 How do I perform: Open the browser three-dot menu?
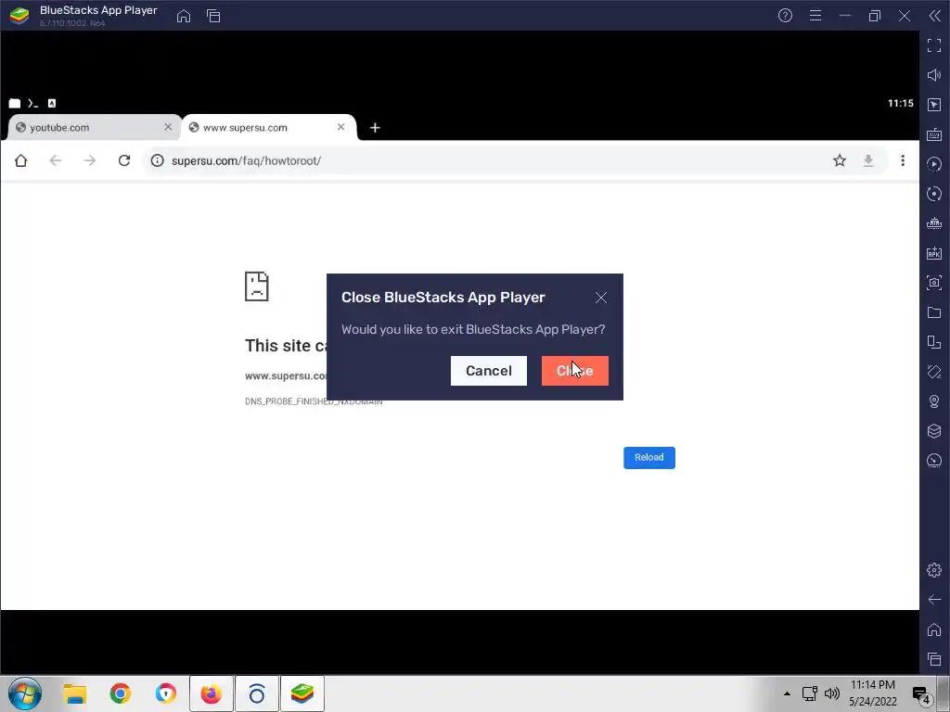point(903,160)
